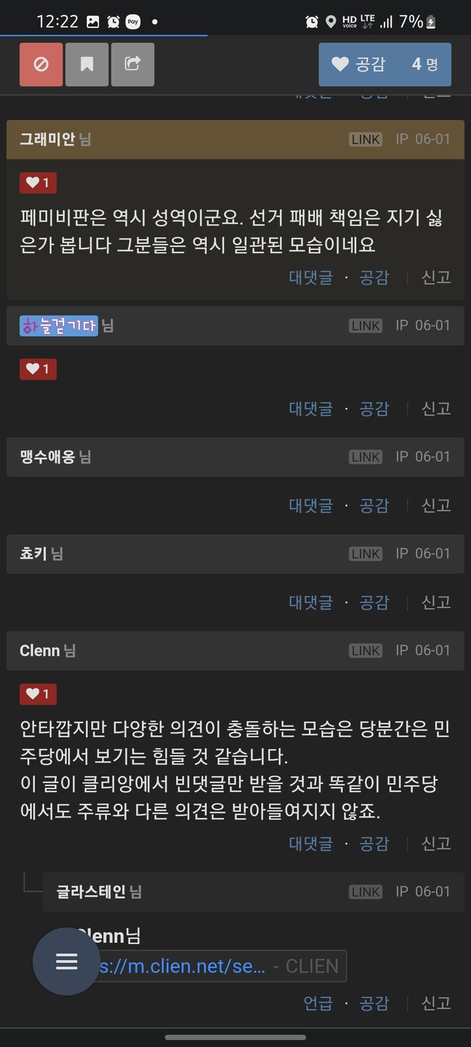The height and width of the screenshot is (1047, 471).
Task: Open LINK tag on 맹수애옹's comment
Action: pos(365,457)
